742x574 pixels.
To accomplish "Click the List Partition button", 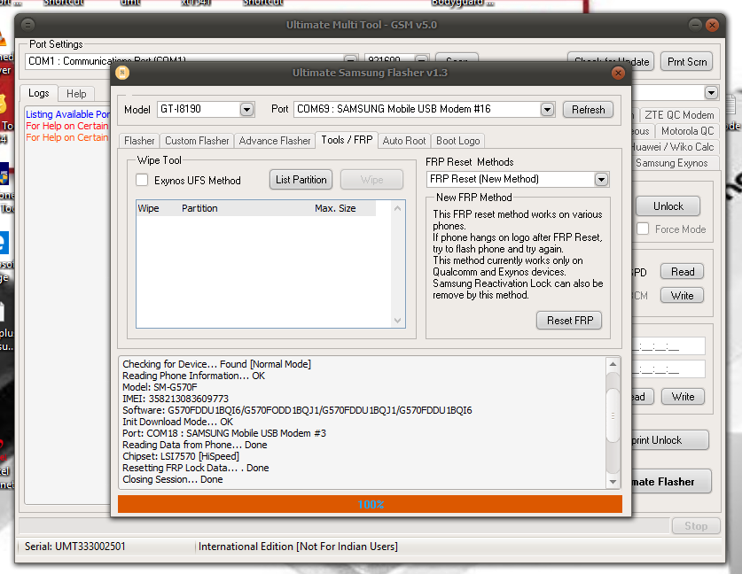I will click(301, 180).
